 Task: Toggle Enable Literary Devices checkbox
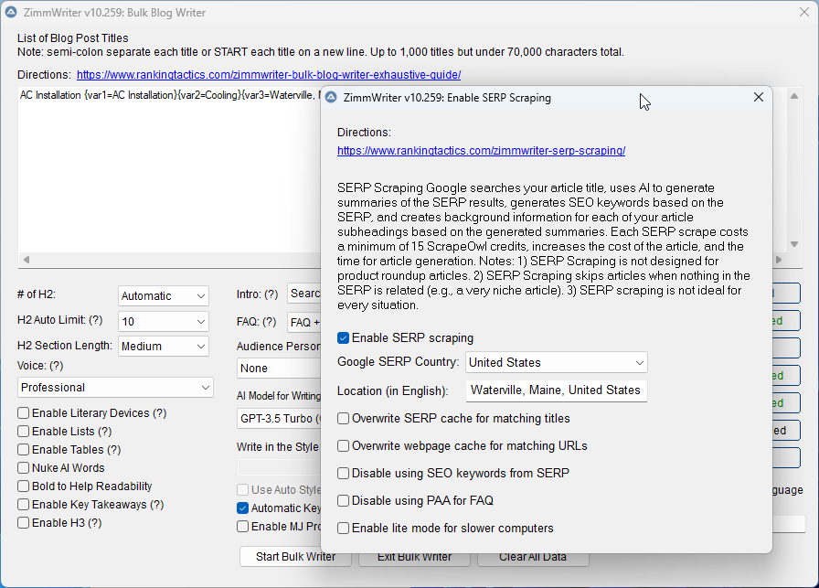[23, 413]
